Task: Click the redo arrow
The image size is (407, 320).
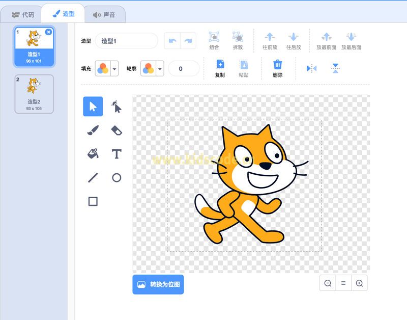Action: (x=188, y=41)
